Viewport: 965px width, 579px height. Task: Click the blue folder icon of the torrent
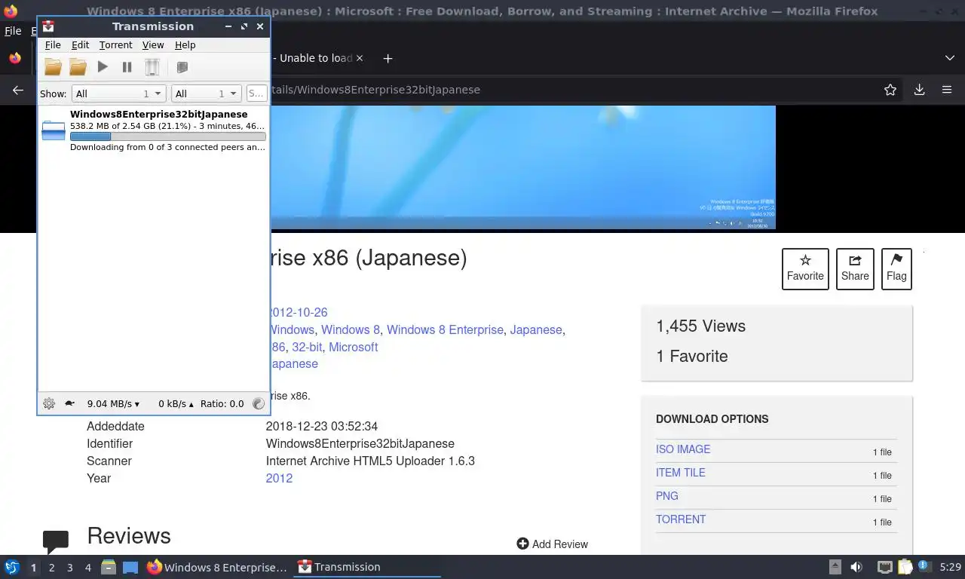pyautogui.click(x=54, y=130)
